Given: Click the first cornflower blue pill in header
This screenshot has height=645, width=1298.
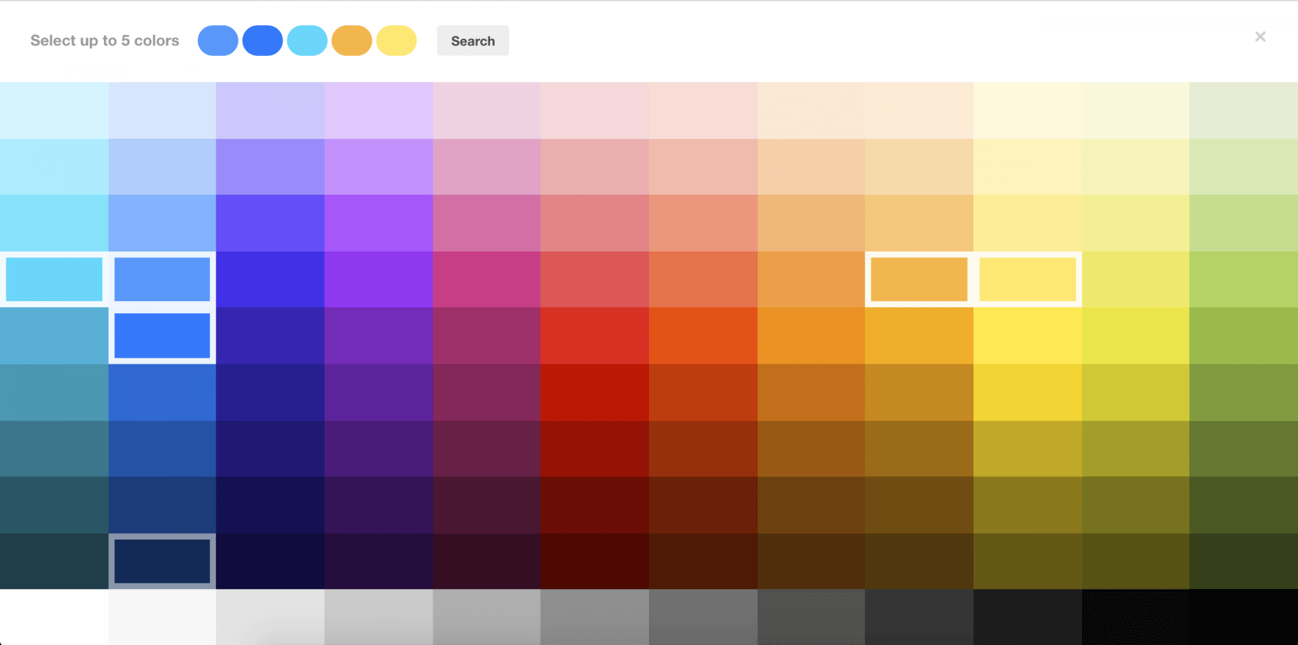Looking at the screenshot, I should click(x=217, y=41).
